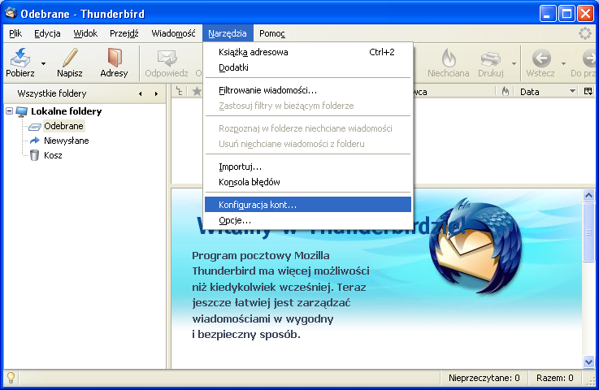Viewport: 599px width, 390px height.
Task: Click the Wstecz back arrow icon
Action: (540, 58)
